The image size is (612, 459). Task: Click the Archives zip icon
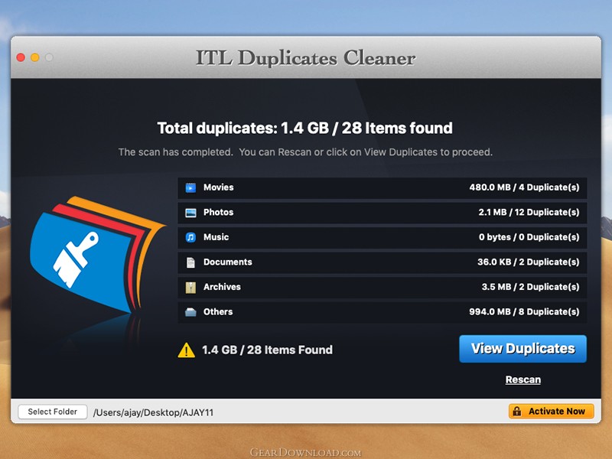[190, 288]
